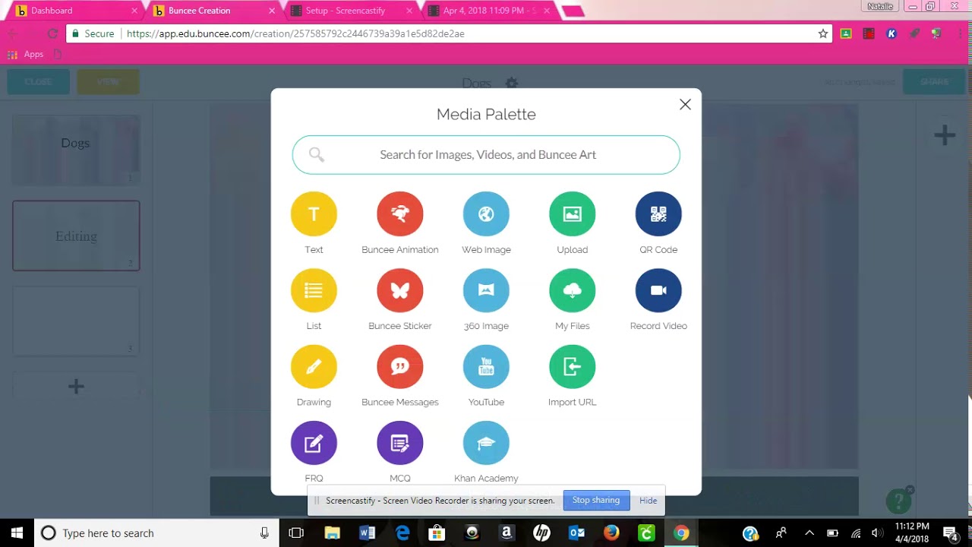Select the Text media option
The height and width of the screenshot is (547, 972).
tap(314, 214)
